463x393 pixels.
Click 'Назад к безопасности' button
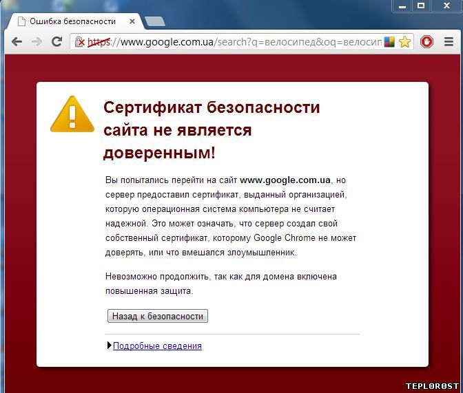158,316
